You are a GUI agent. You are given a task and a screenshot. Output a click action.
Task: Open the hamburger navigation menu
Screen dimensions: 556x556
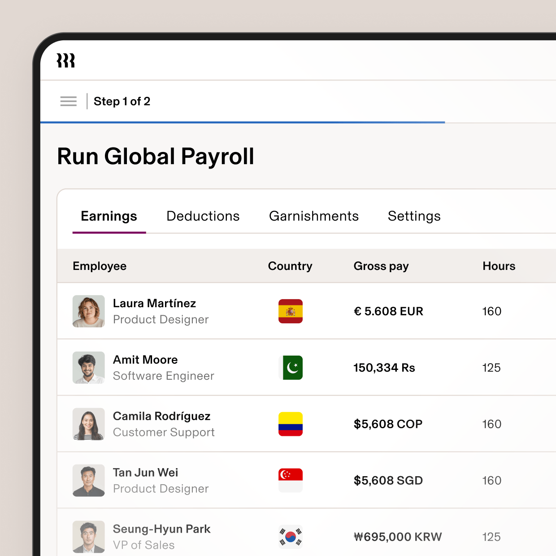pyautogui.click(x=68, y=101)
